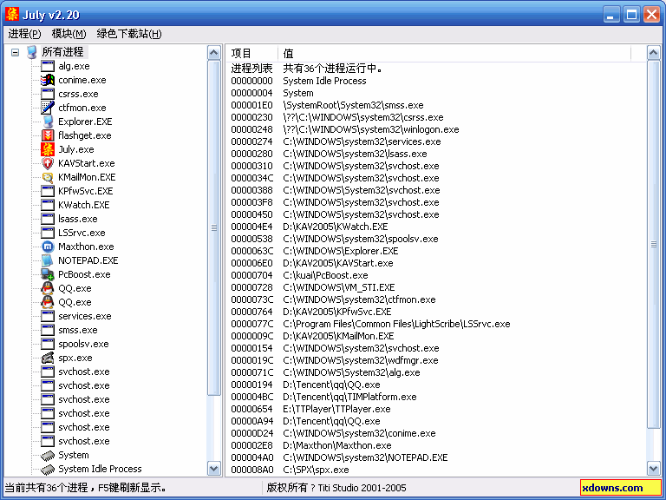This screenshot has width=666, height=500.
Task: Click the csrss.exe window icon
Action: tap(48, 94)
